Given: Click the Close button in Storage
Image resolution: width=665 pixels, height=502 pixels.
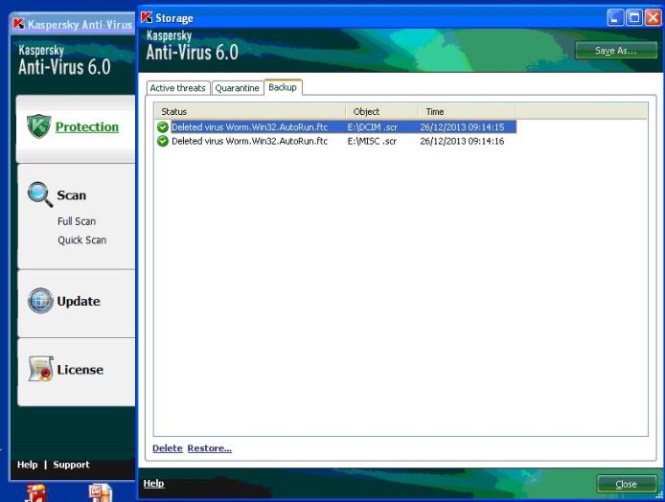Looking at the screenshot, I should tap(627, 484).
